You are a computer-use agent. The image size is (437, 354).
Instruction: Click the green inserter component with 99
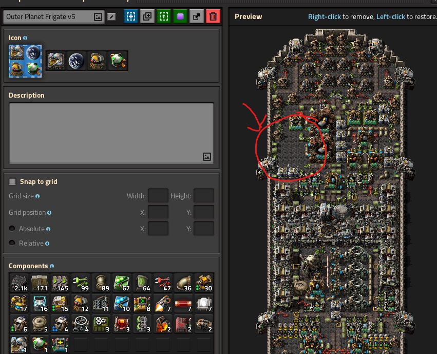click(x=81, y=283)
